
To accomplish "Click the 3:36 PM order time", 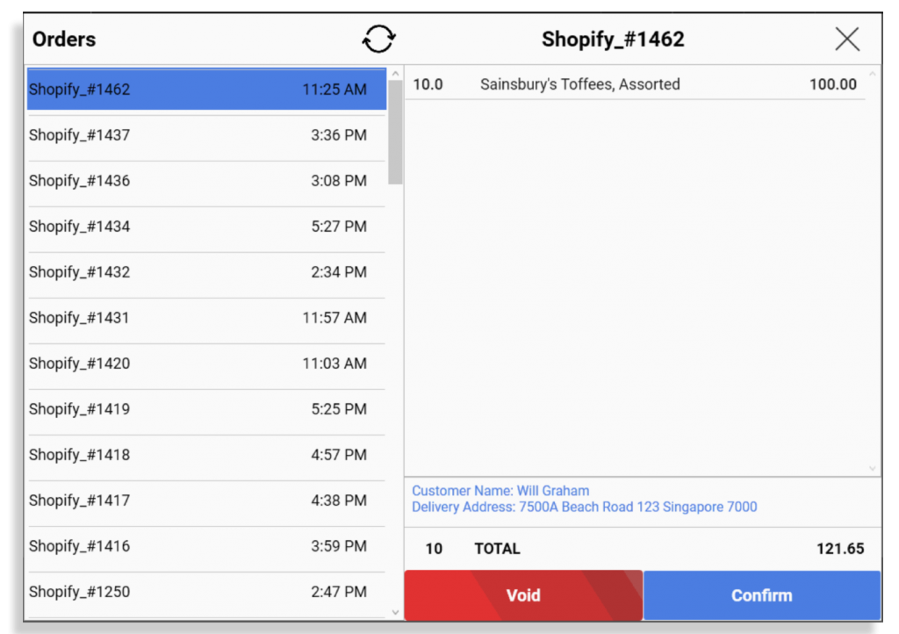I will pyautogui.click(x=339, y=135).
